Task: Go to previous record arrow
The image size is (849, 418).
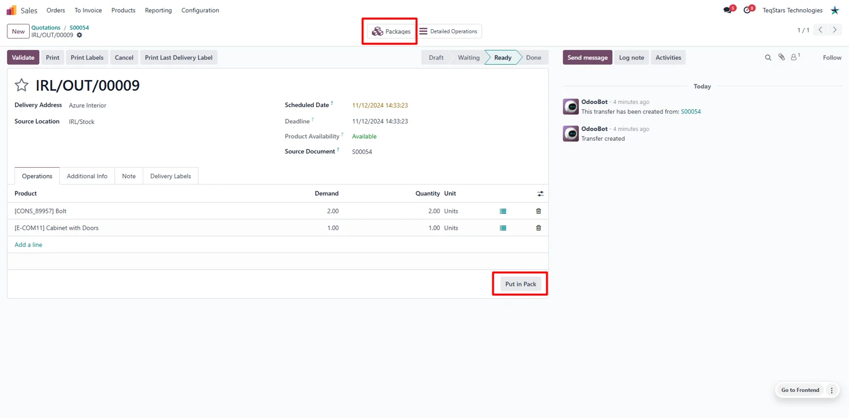Action: [820, 30]
